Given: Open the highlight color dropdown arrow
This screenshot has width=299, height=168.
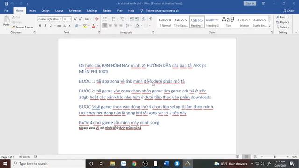Looking at the screenshot, I should pyautogui.click(x=89, y=26).
